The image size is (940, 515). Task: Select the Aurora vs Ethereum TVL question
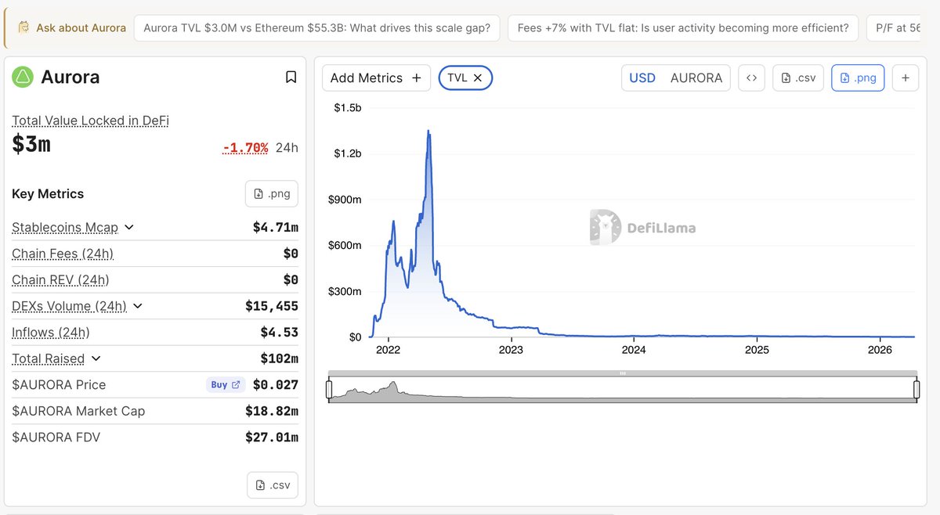(317, 28)
